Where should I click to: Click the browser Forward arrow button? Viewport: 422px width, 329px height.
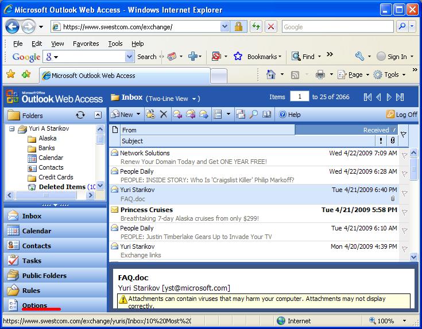(x=28, y=26)
